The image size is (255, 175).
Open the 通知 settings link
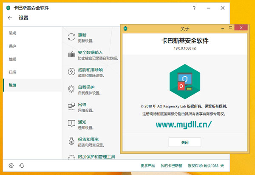(x=82, y=122)
